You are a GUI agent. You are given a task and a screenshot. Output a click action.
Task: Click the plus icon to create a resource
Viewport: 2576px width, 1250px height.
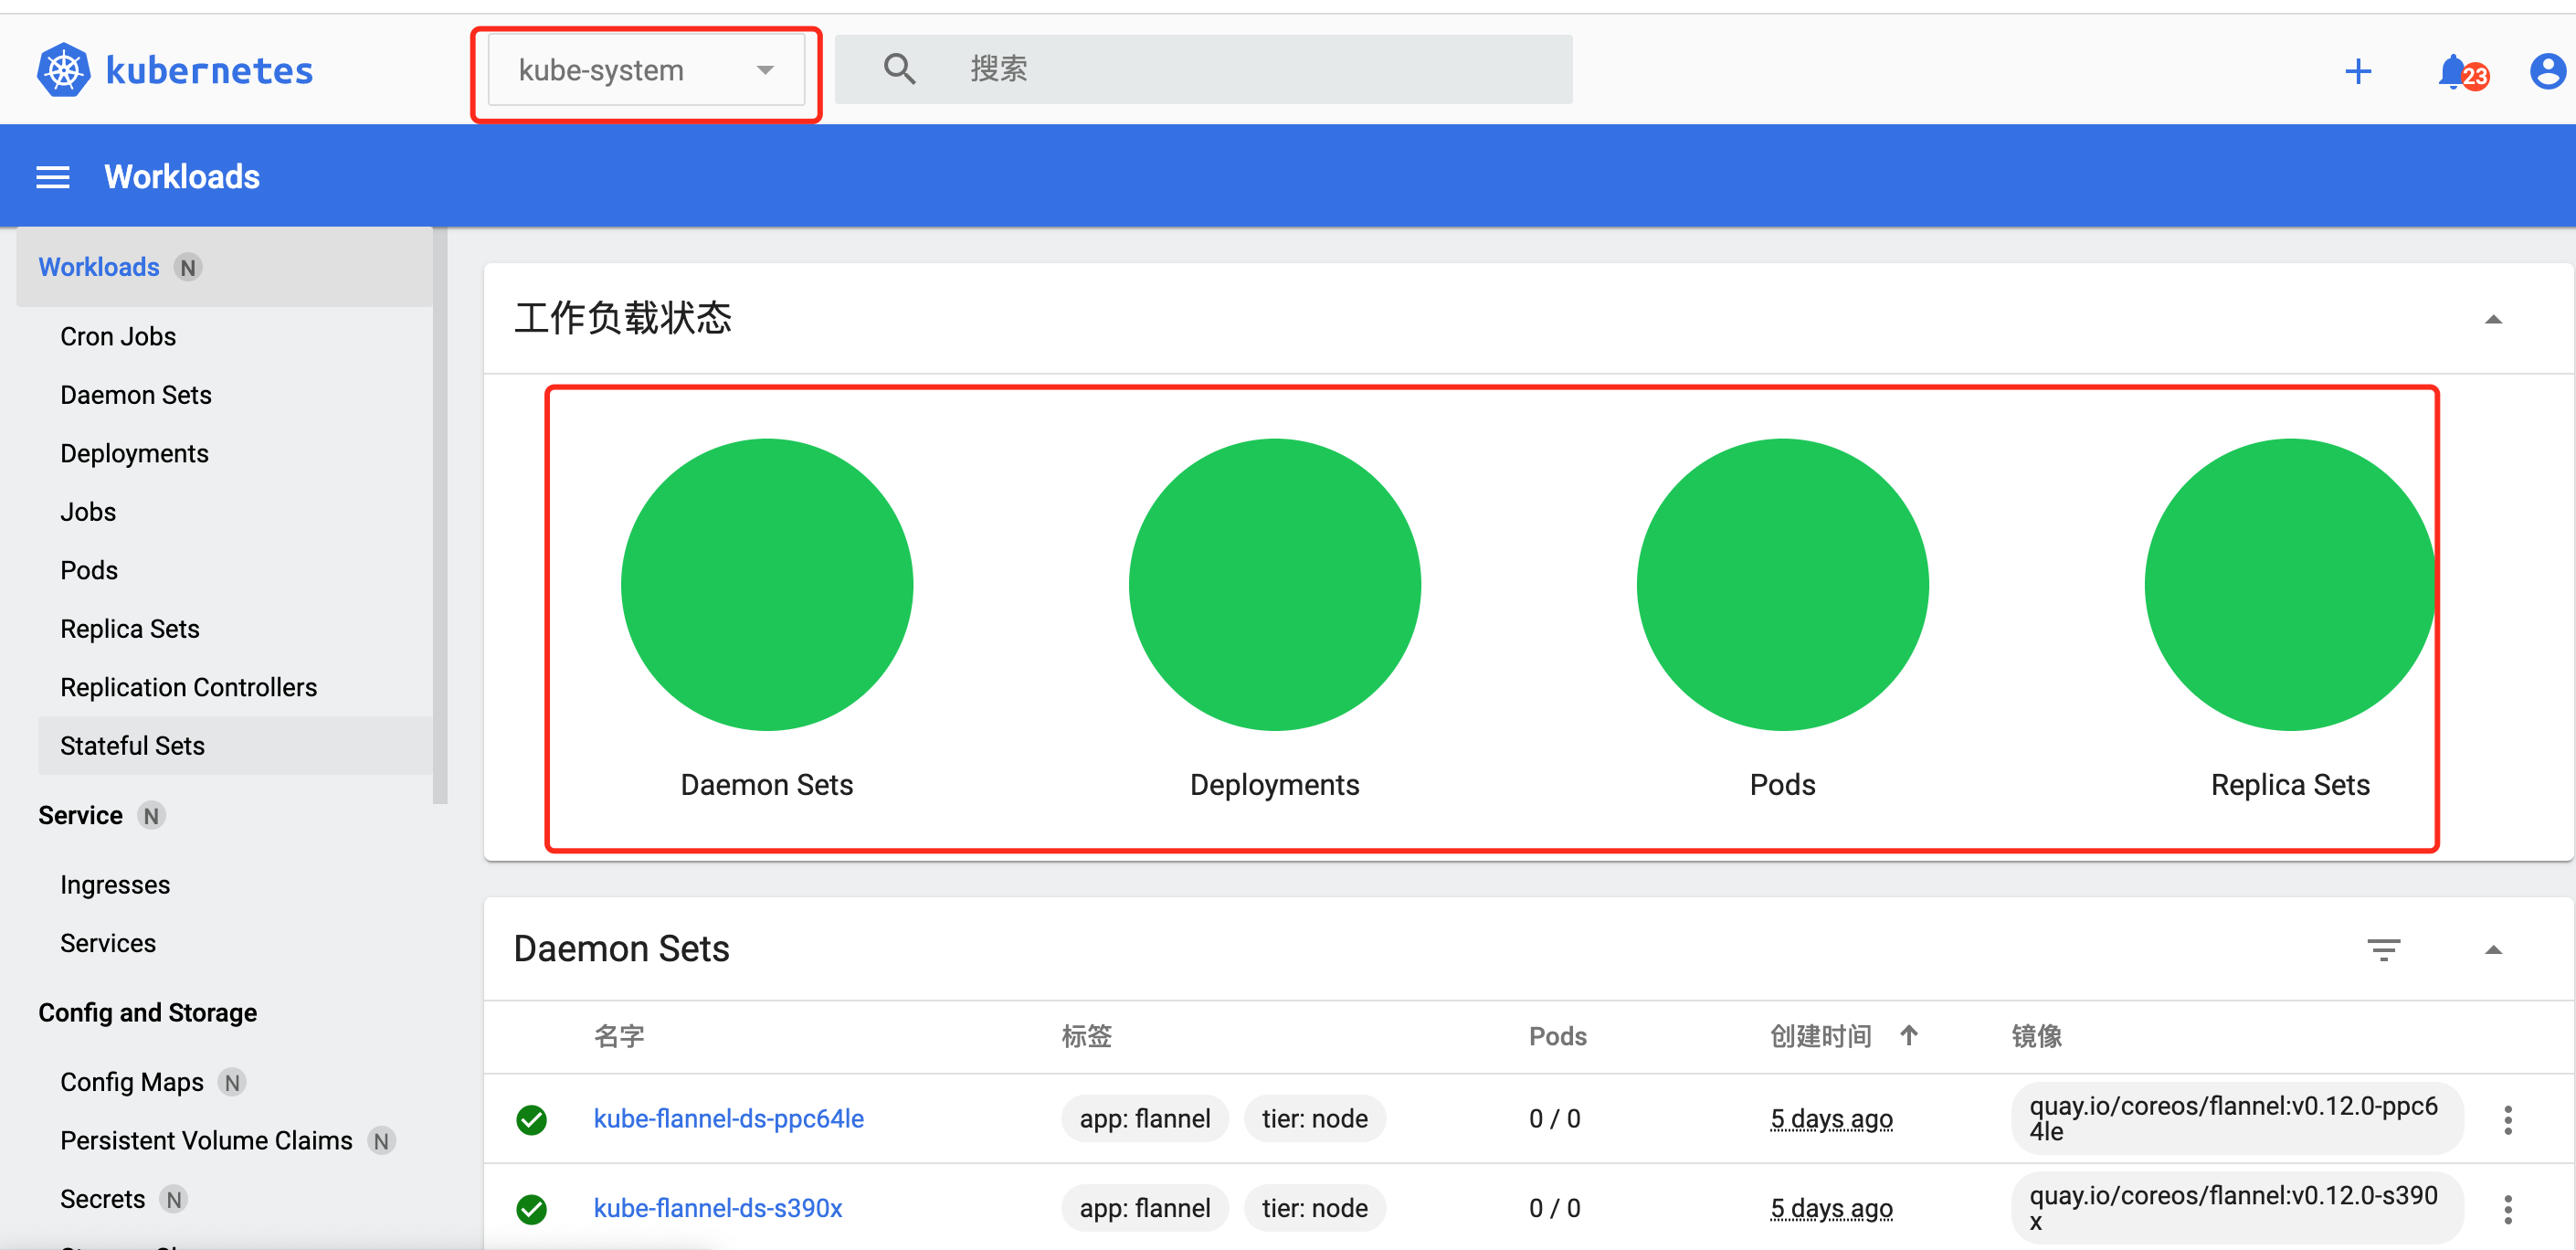2358,70
